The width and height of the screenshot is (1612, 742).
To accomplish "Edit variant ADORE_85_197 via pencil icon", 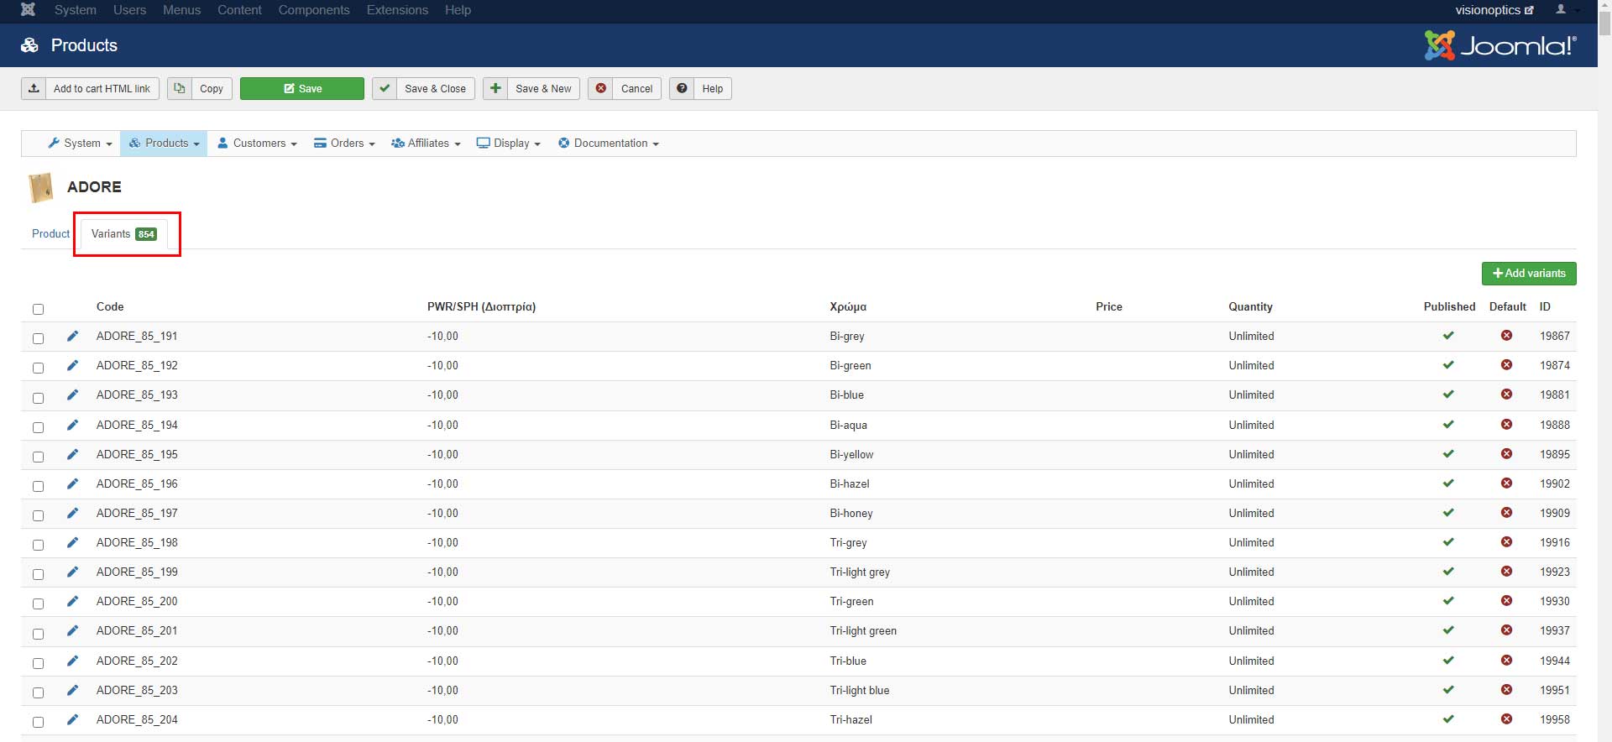I will (72, 513).
